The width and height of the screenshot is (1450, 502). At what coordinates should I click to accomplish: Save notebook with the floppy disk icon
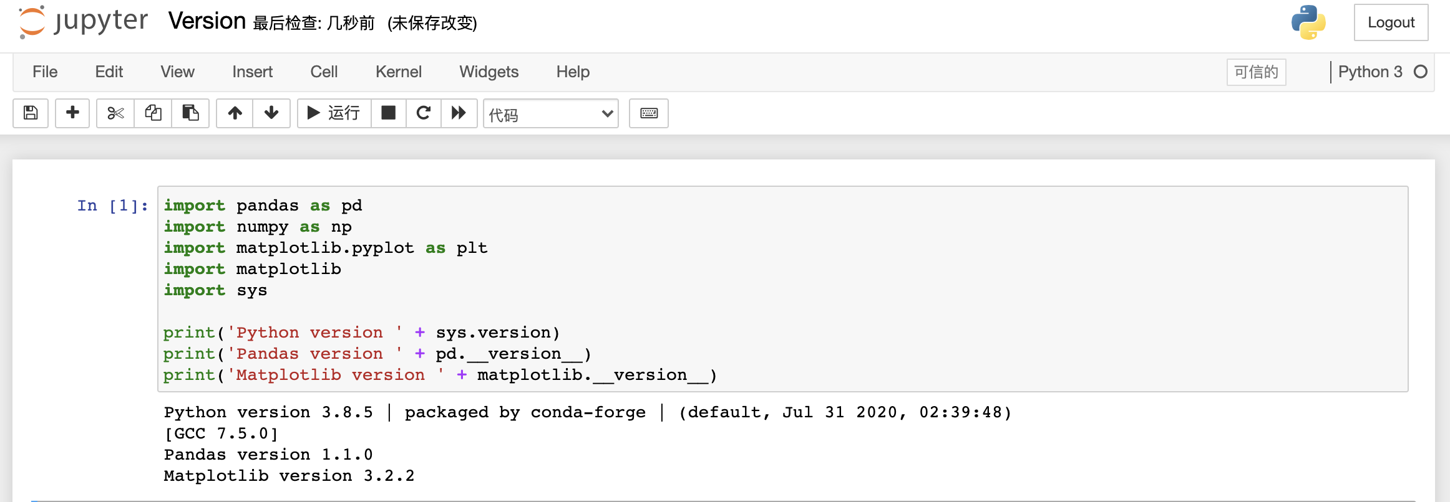pos(31,113)
